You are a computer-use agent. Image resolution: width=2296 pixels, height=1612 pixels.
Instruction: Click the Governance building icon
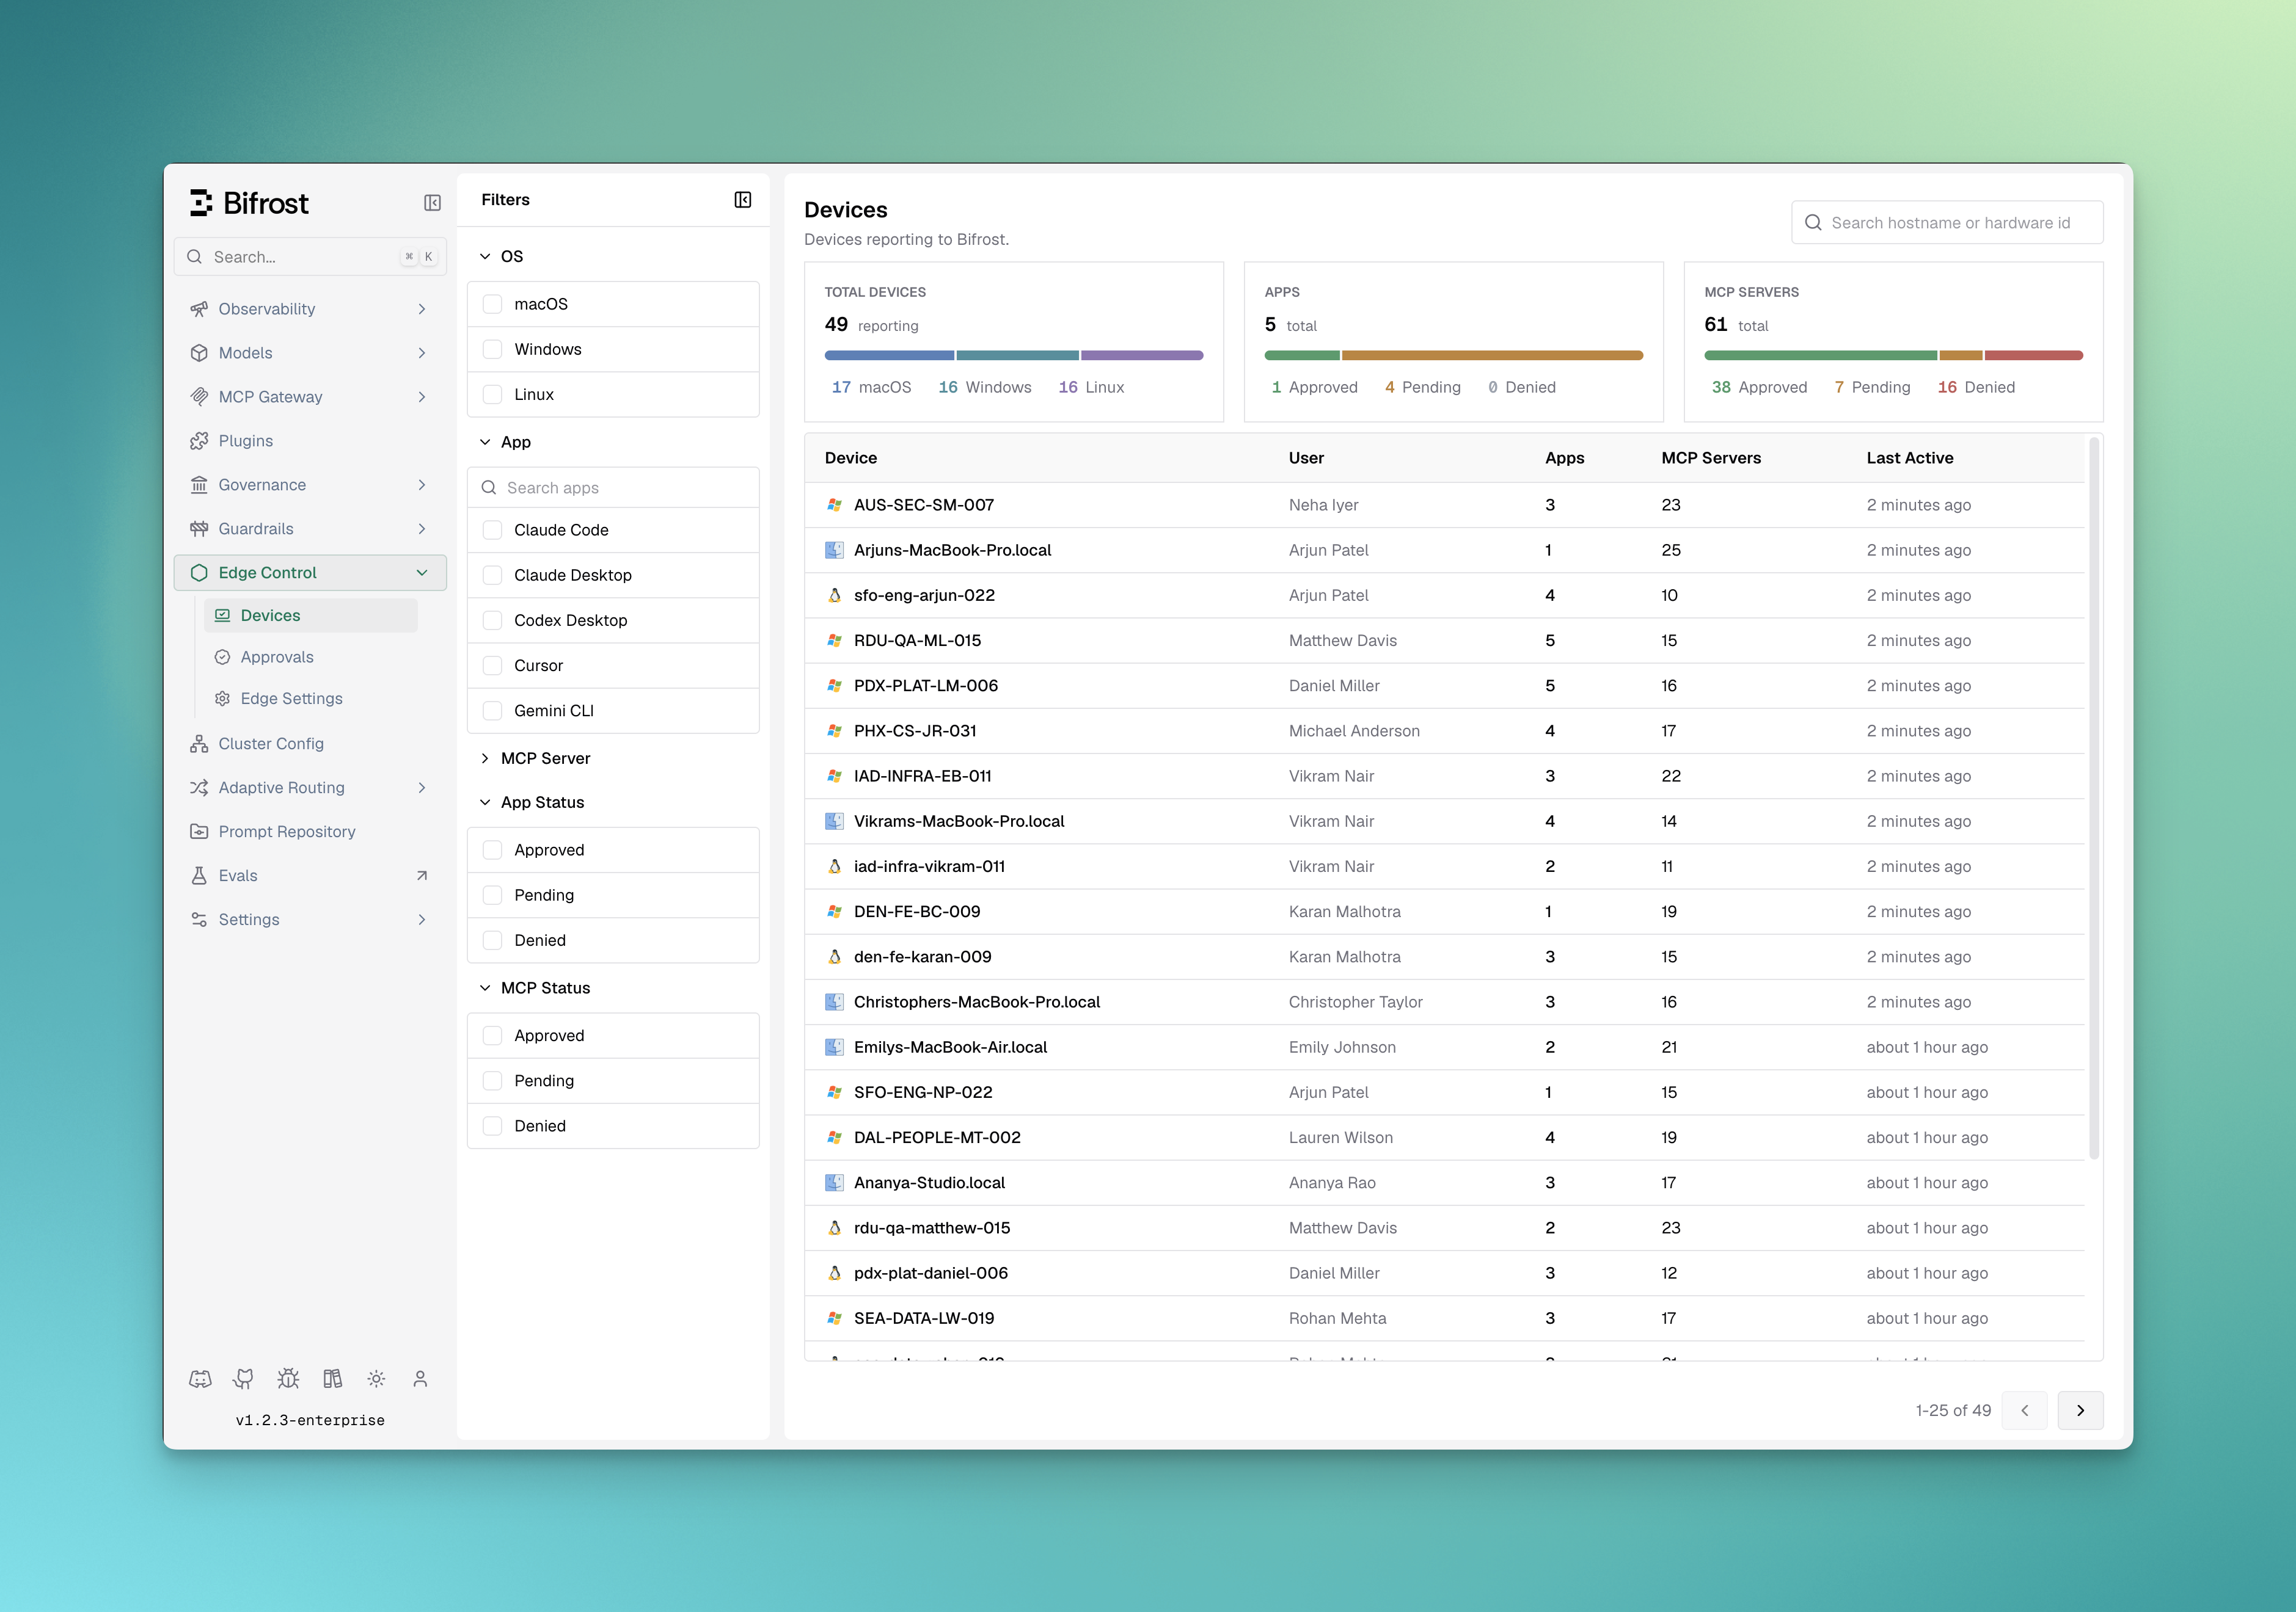click(199, 485)
